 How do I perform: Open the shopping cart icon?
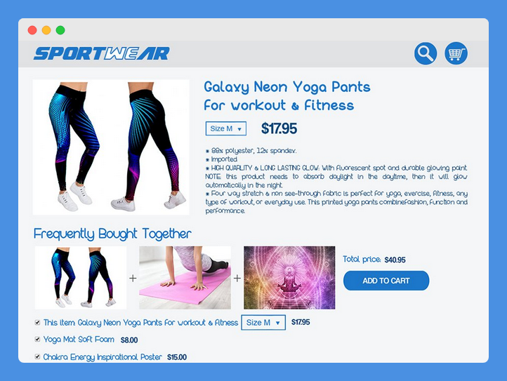[x=456, y=53]
